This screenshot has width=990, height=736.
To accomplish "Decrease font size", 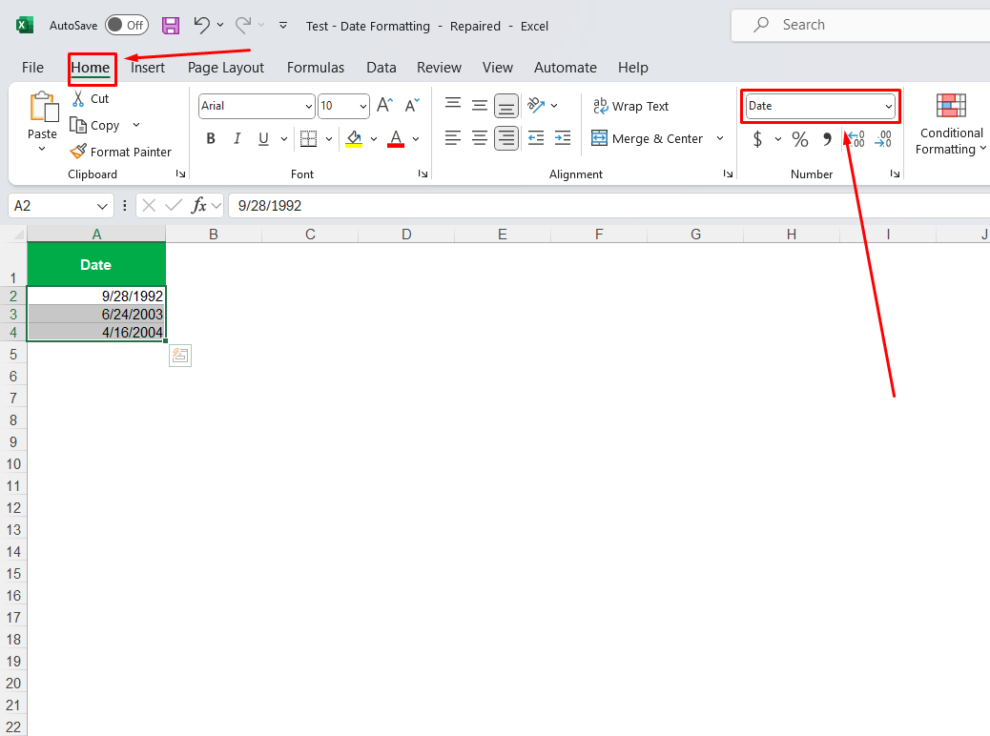I will (x=412, y=105).
